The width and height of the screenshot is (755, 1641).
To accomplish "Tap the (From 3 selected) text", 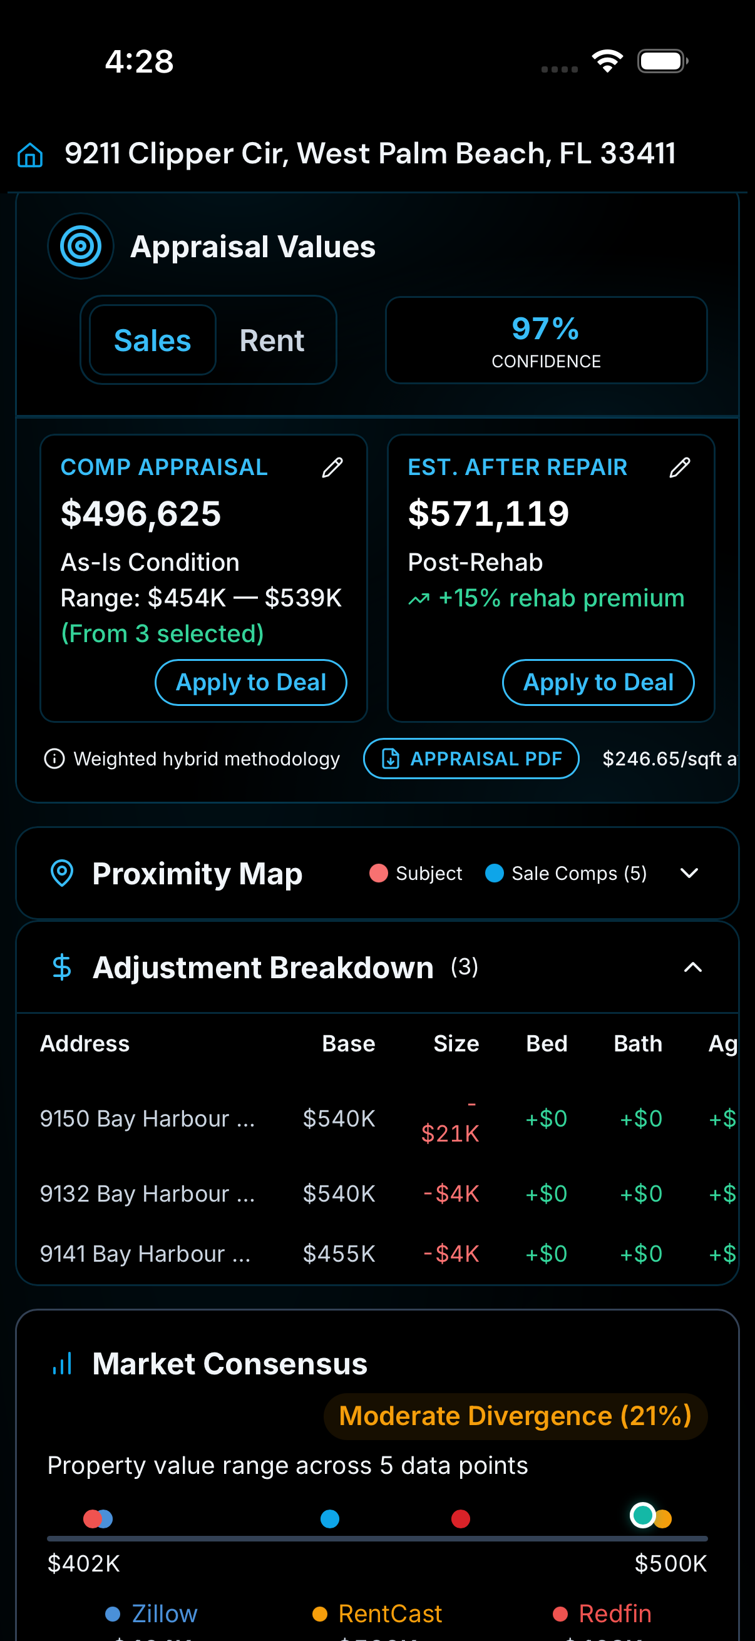I will click(x=163, y=633).
